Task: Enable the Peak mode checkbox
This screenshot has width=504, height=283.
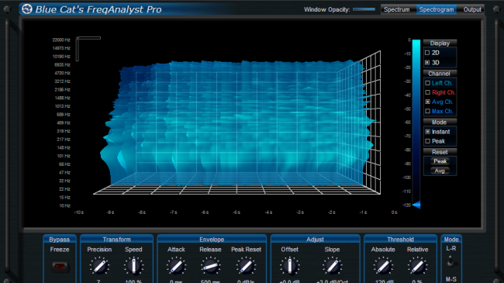Action: coord(427,141)
